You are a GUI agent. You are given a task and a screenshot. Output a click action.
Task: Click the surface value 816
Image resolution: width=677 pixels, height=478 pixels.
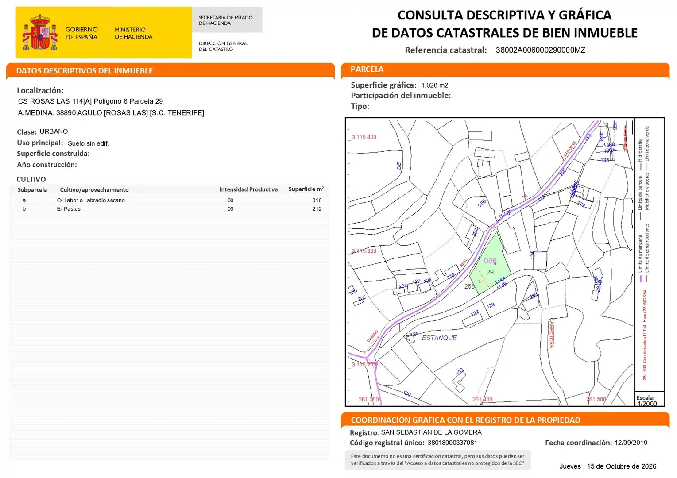317,200
